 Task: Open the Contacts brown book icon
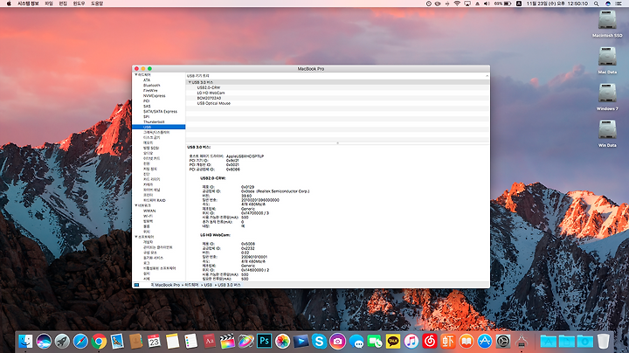click(x=136, y=342)
